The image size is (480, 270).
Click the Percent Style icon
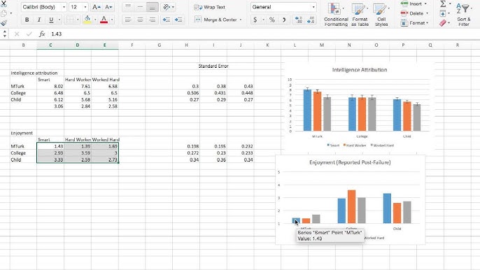click(271, 20)
